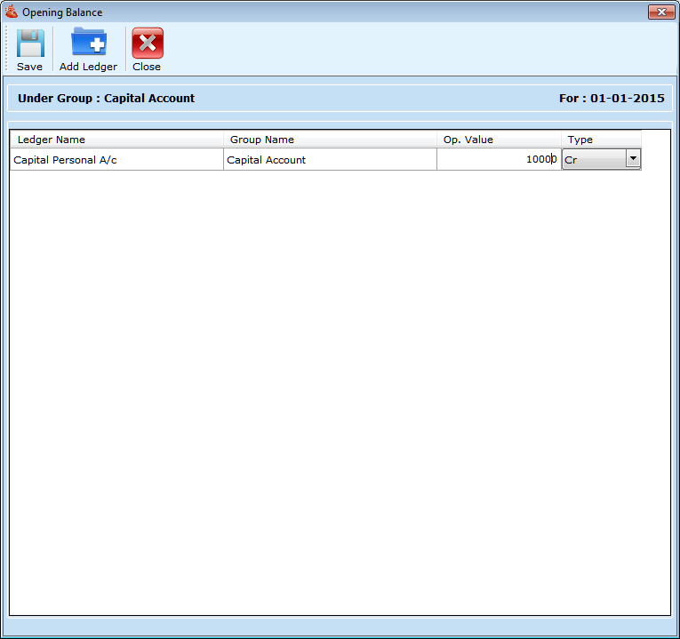
Task: Click the Ledger Name column header
Action: (116, 140)
